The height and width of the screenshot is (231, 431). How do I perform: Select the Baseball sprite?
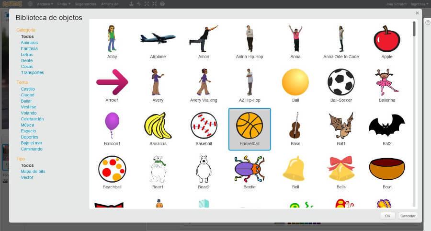(x=204, y=126)
